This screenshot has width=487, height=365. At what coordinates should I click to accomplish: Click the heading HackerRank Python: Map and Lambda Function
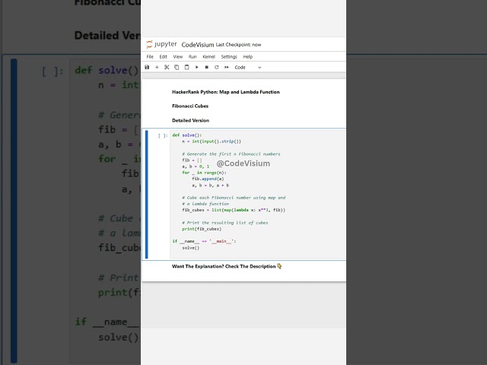coord(226,92)
